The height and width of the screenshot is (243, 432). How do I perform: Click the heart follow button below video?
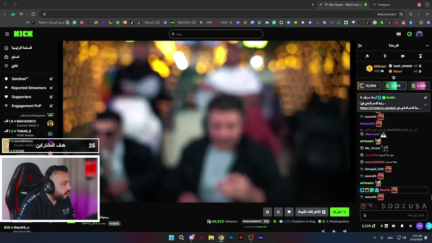[289, 212]
